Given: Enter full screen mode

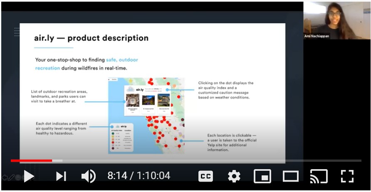Looking at the screenshot, I should (347, 176).
